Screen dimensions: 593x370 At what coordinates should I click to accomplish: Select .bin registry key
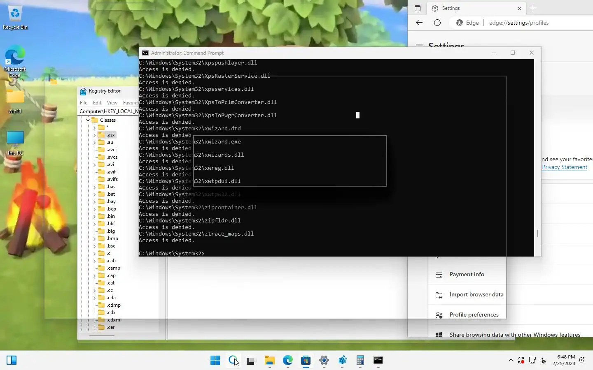pyautogui.click(x=111, y=216)
